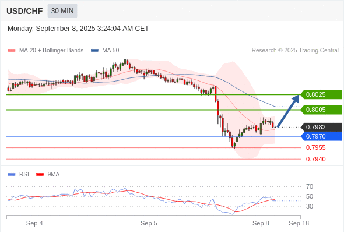Click the Sep 18 date axis label
This screenshot has height=233, width=344.
pos(299,223)
